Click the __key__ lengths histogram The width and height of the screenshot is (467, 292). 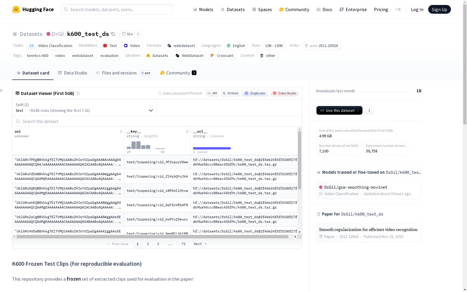point(146,145)
